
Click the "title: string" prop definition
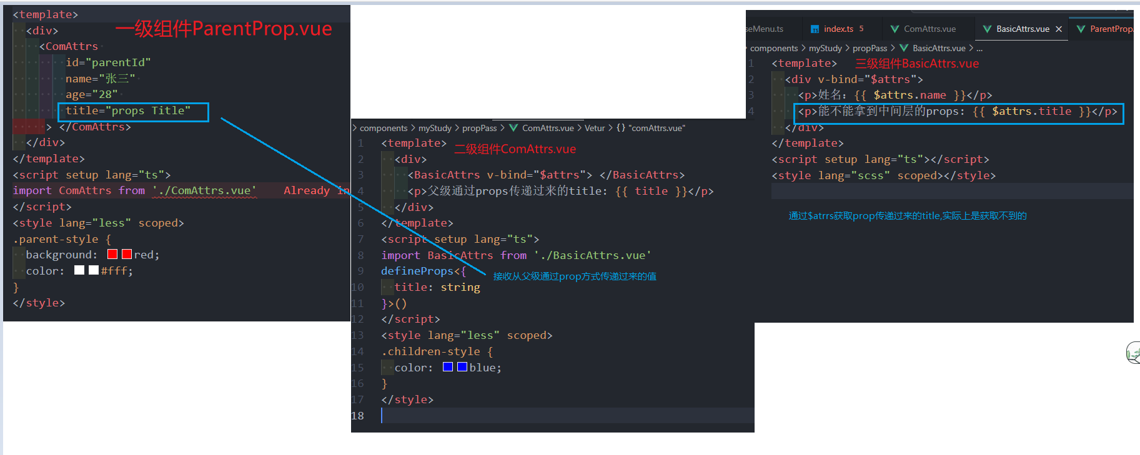tap(437, 287)
